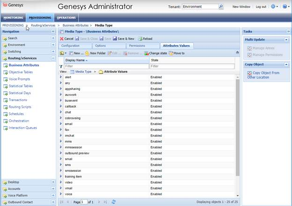
Task: Click the refresh icon in paging bar
Action: tap(114, 201)
